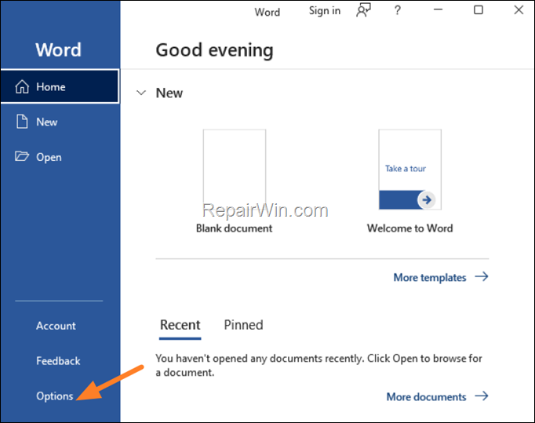Maximize the Word window
The height and width of the screenshot is (423, 535).
tap(479, 10)
